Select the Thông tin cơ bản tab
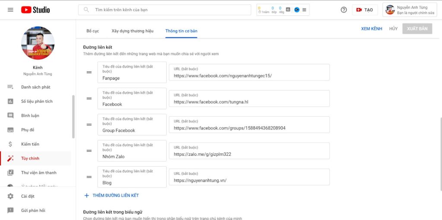 (181, 31)
